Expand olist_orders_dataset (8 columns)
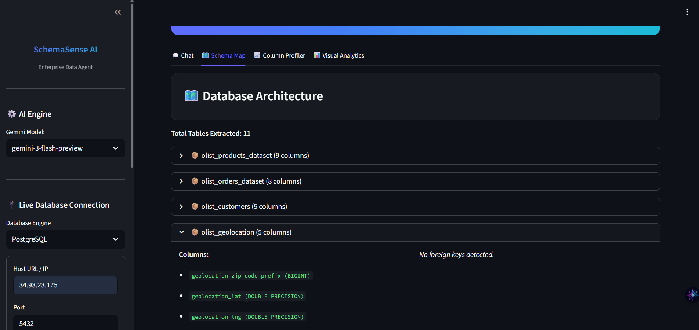Screen dimensions: 699x330 pyautogui.click(x=415, y=181)
